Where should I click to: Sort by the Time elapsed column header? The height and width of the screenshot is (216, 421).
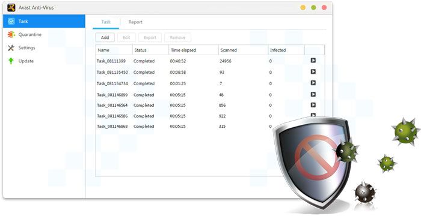(194, 50)
